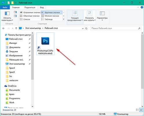This screenshot has width=144, height=116.
Task: Unpin Загрузки pin icon
Action: click(29, 52)
